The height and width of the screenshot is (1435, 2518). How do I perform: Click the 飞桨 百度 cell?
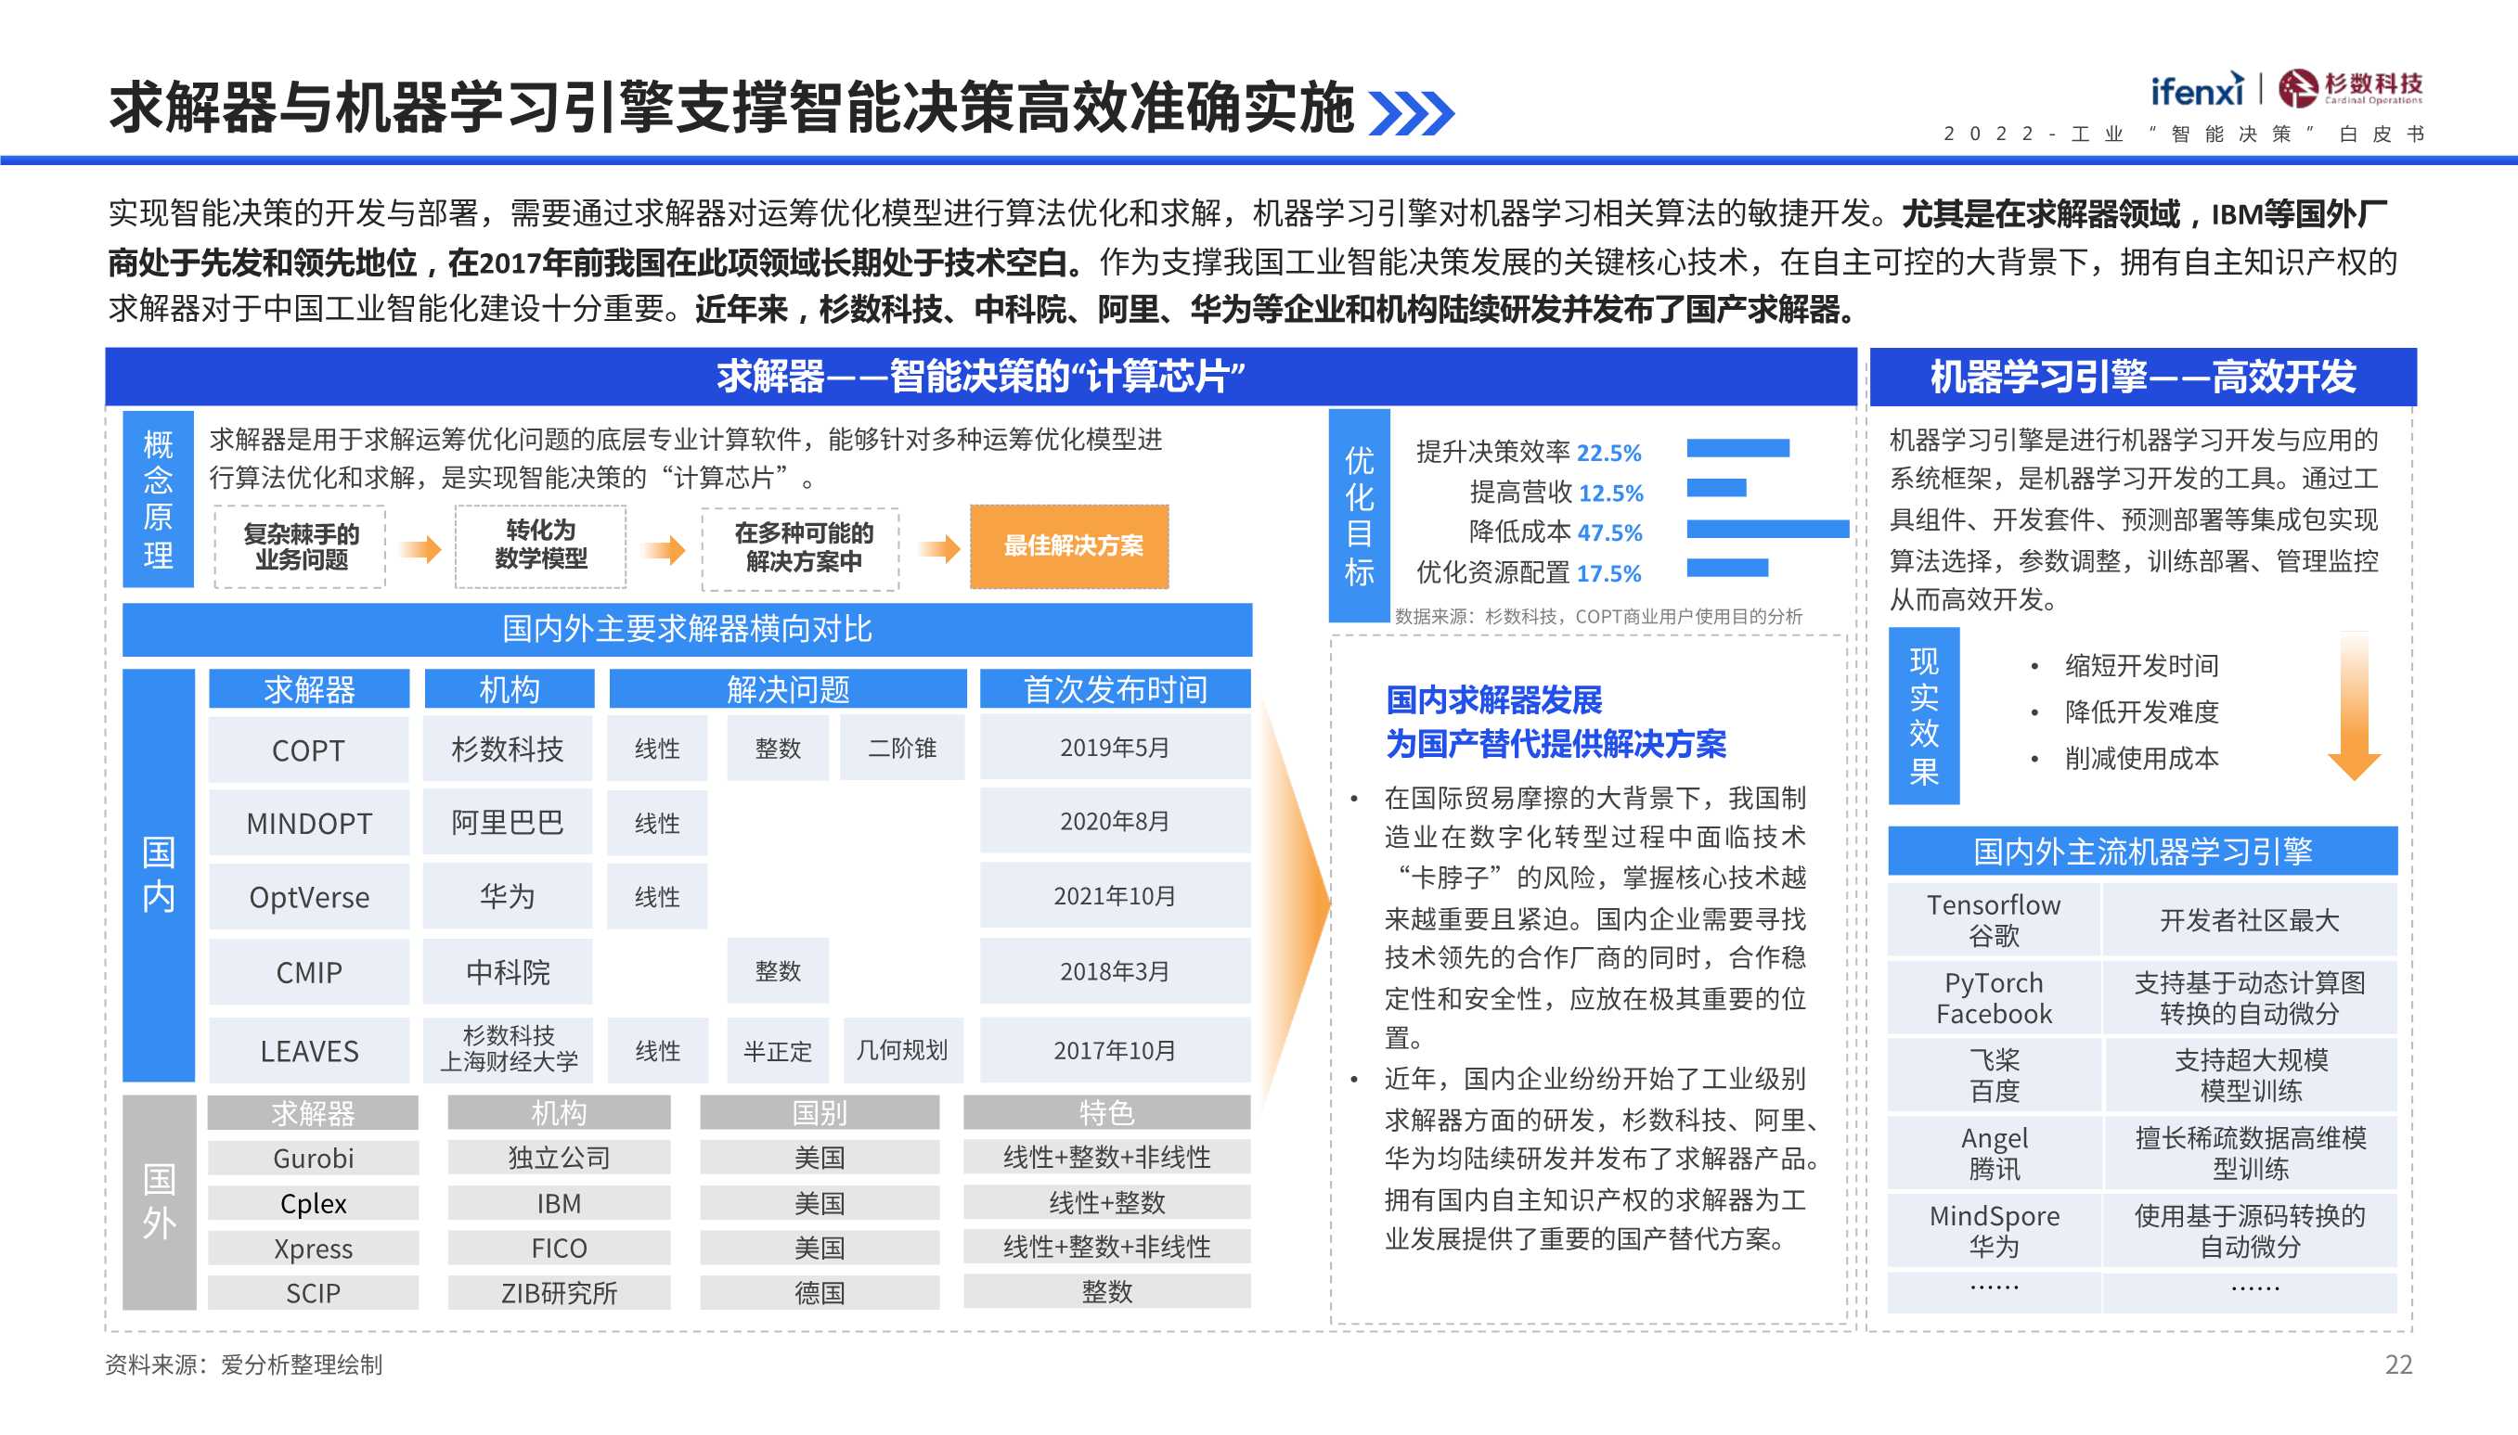click(x=1994, y=1075)
